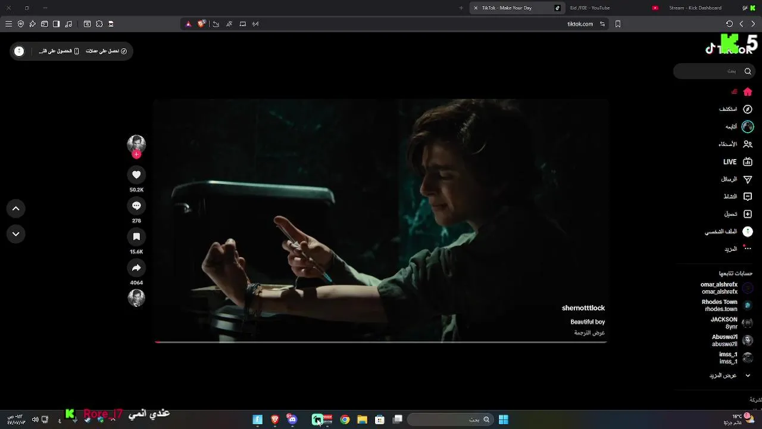Close the TikTok browser tab
762x429 pixels.
pos(476,8)
